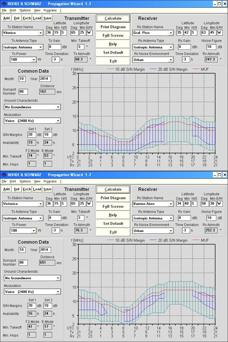Click Tx Time Deviation field in Gral. Pico window
The width and height of the screenshot is (228, 342).
pos(56,59)
